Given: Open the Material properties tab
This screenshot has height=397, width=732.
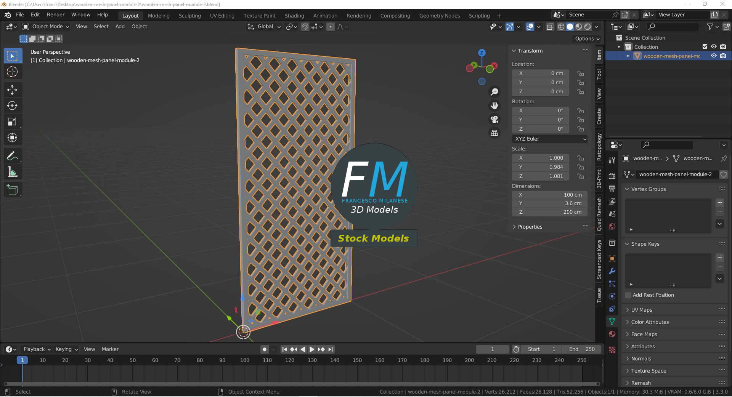Looking at the screenshot, I should click(x=612, y=334).
